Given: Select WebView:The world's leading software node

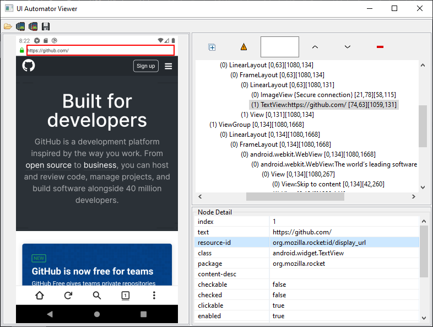Looking at the screenshot, I should pyautogui.click(x=334, y=164).
